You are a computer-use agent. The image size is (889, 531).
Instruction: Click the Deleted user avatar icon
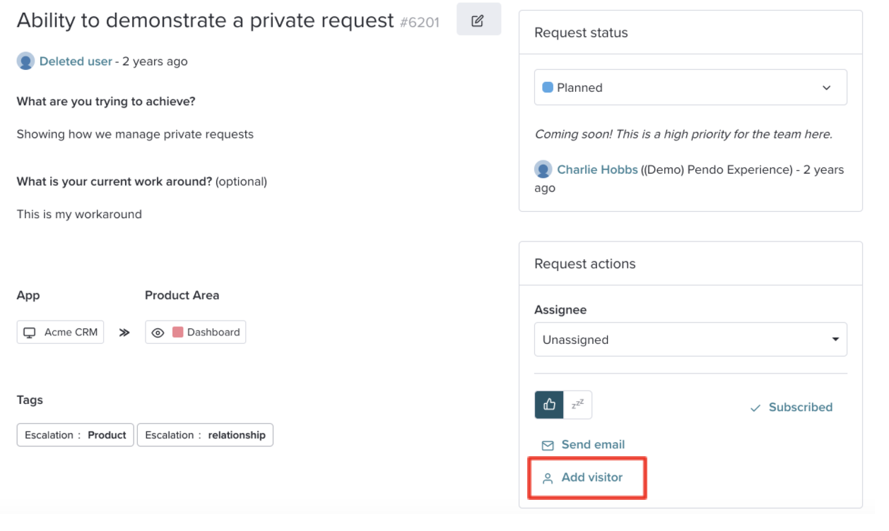[26, 61]
